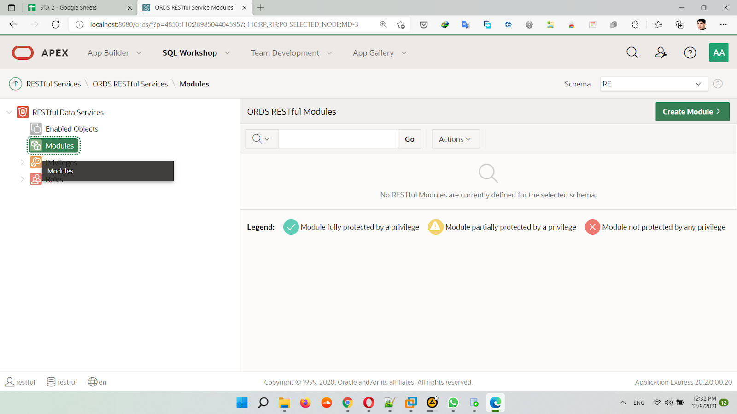Open the Administration user-wrench icon
This screenshot has height=414, width=737.
pyautogui.click(x=661, y=53)
